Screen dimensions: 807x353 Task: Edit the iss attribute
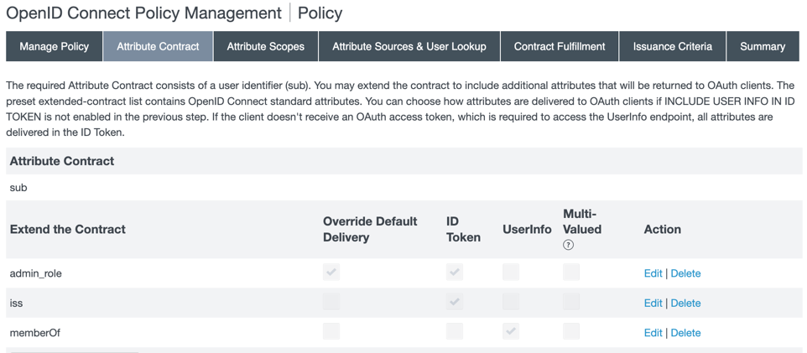click(653, 303)
